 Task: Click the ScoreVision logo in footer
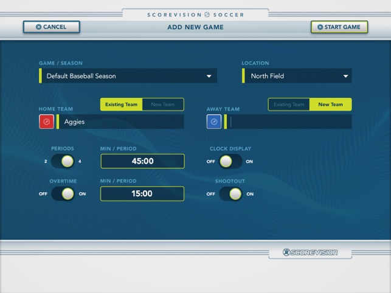tap(310, 252)
